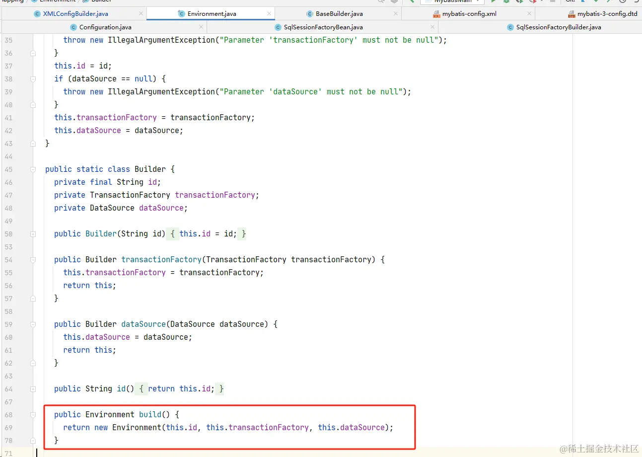Open the mybatis-3-config.dtd tab
This screenshot has width=642, height=457.
click(x=602, y=14)
